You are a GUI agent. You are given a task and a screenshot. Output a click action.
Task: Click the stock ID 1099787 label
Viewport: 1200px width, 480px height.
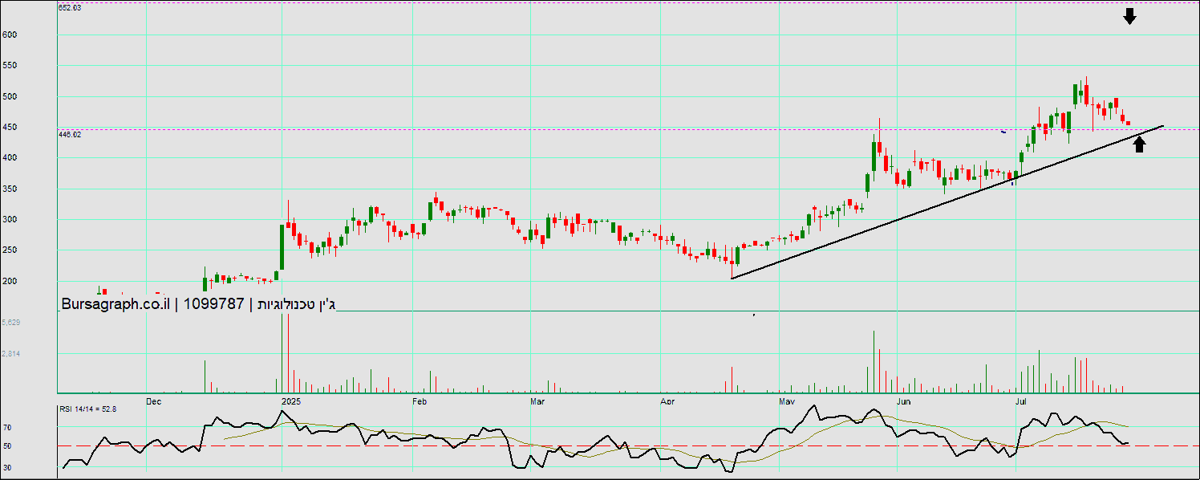(213, 304)
